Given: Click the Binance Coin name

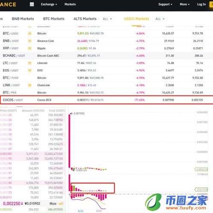Looking at the screenshot, I should [x=46, y=41].
